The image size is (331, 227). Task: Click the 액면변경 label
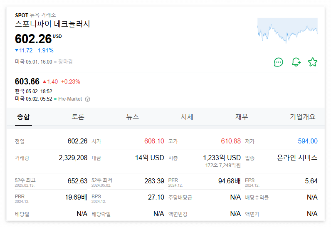tap(178, 215)
